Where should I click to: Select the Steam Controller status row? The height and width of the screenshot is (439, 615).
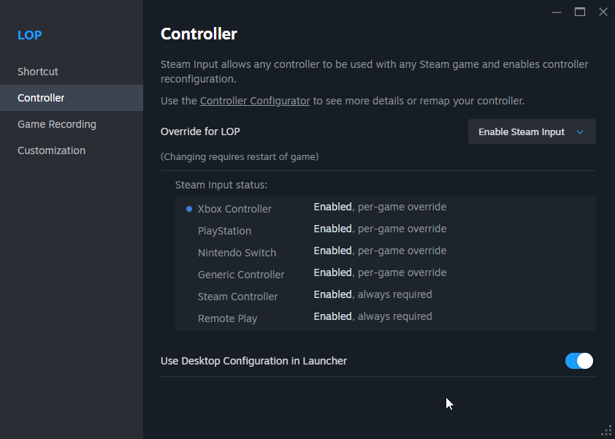[385, 296]
